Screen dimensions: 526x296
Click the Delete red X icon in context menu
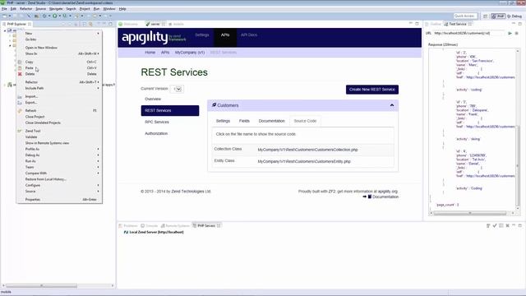point(20,74)
